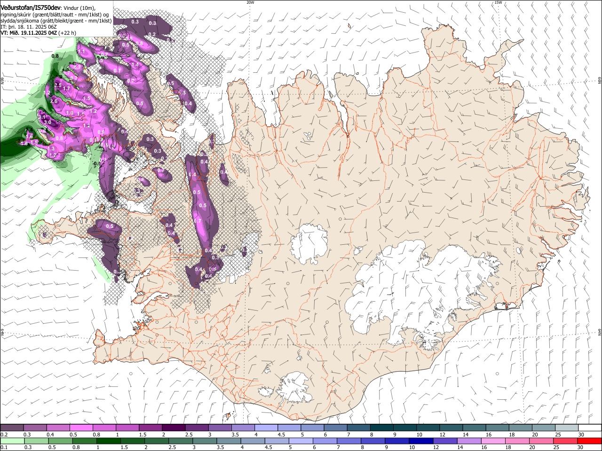Click the bright magenta-pink swatch between 0.5 and 0.8
Image resolution: width=602 pixels, height=451 pixels.
(x=81, y=428)
